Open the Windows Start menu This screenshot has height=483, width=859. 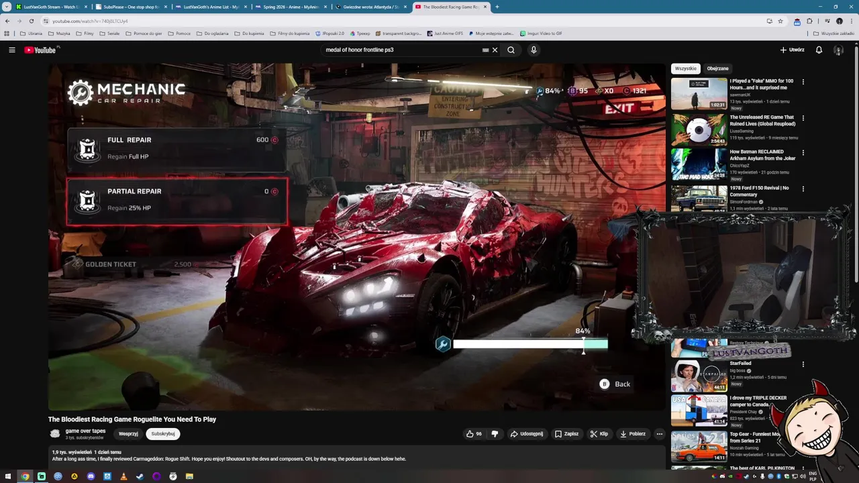coord(8,476)
